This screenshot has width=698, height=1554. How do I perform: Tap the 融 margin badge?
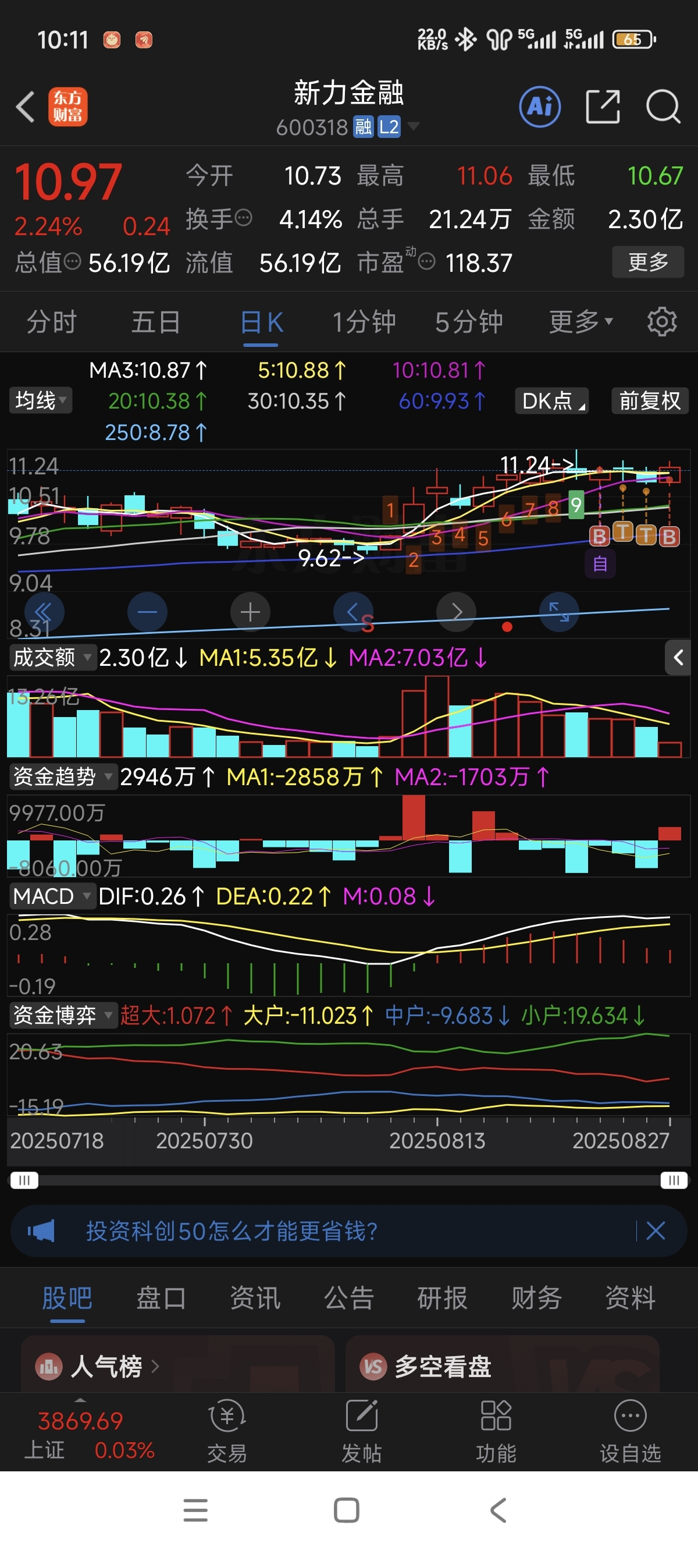(x=363, y=127)
